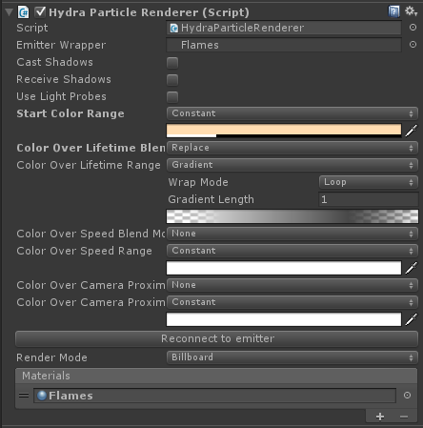Viewport: 423px width, 428px height.
Task: Use the eyedropper for Color Over Speed
Action: (412, 268)
